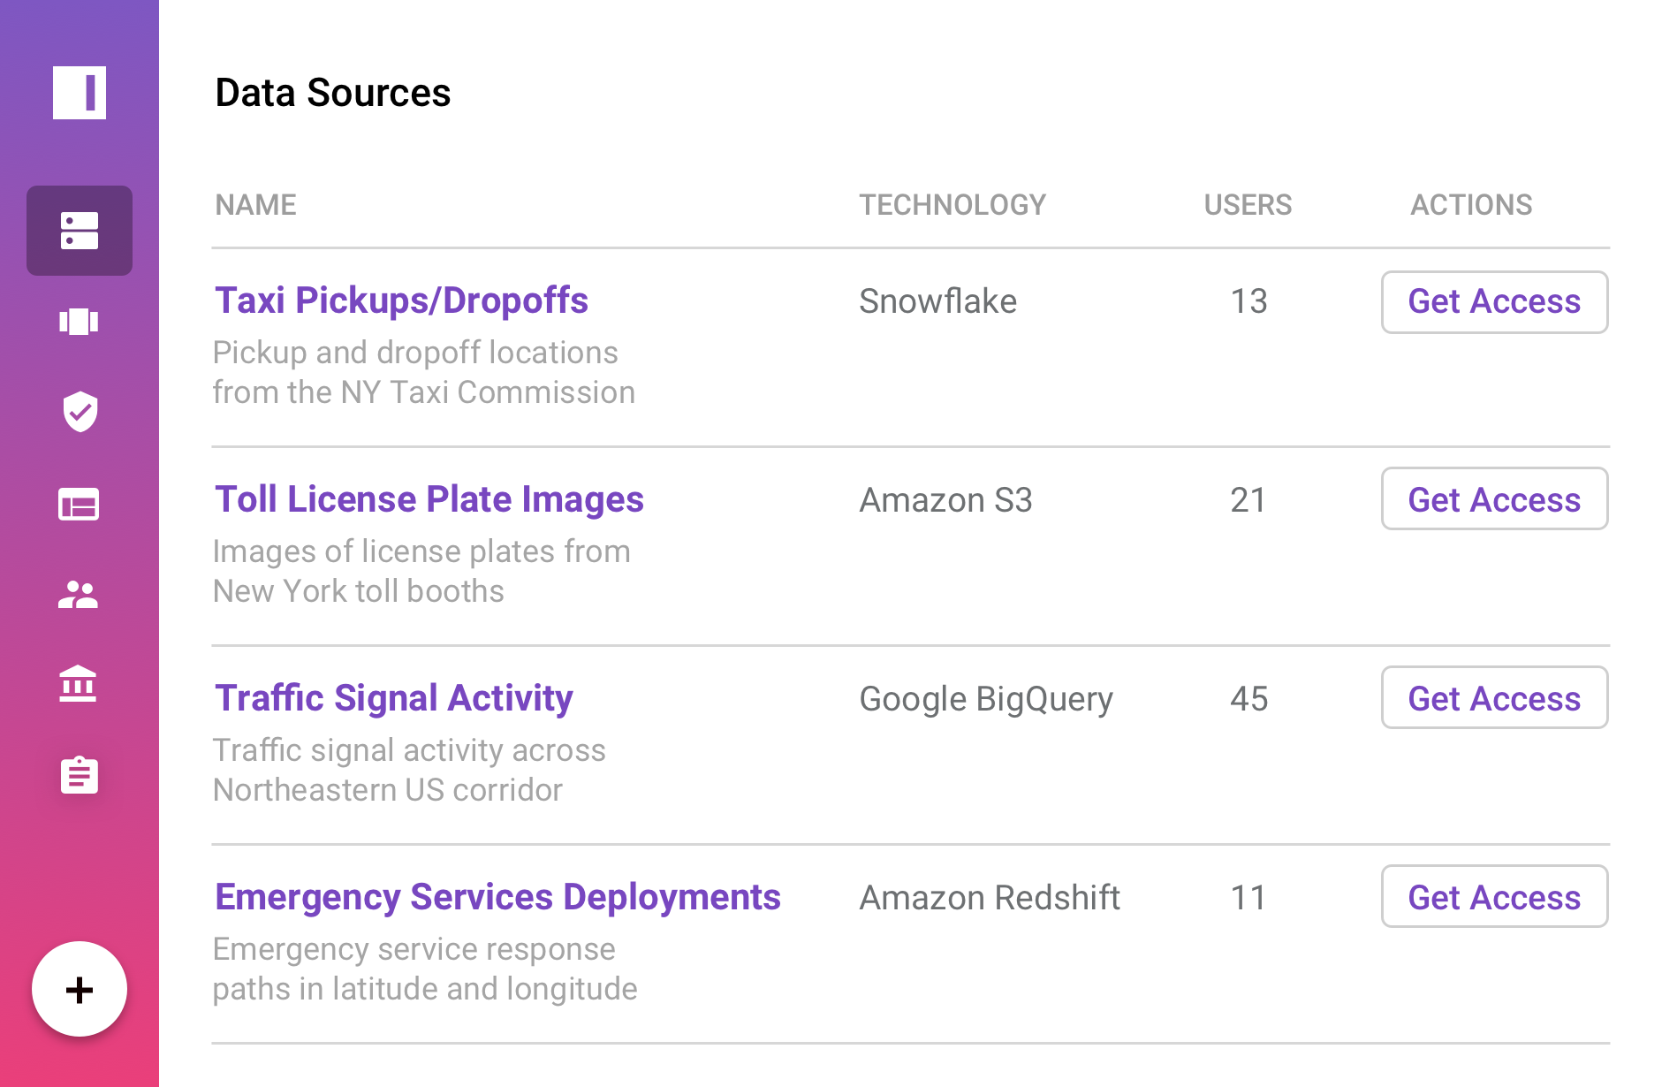
Task: Click the carousel view sidebar icon
Action: click(x=80, y=322)
